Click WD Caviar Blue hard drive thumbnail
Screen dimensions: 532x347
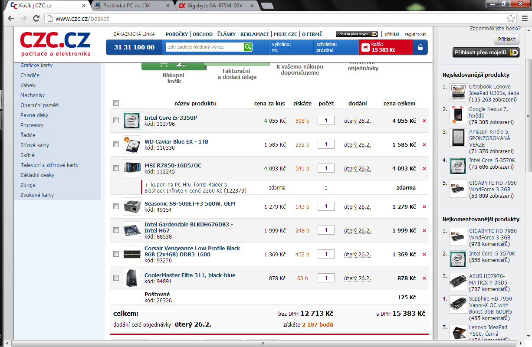tap(132, 144)
